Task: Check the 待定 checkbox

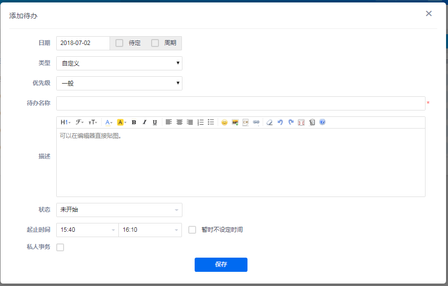Action: click(119, 43)
